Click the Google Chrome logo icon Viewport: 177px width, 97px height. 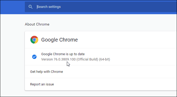34,40
